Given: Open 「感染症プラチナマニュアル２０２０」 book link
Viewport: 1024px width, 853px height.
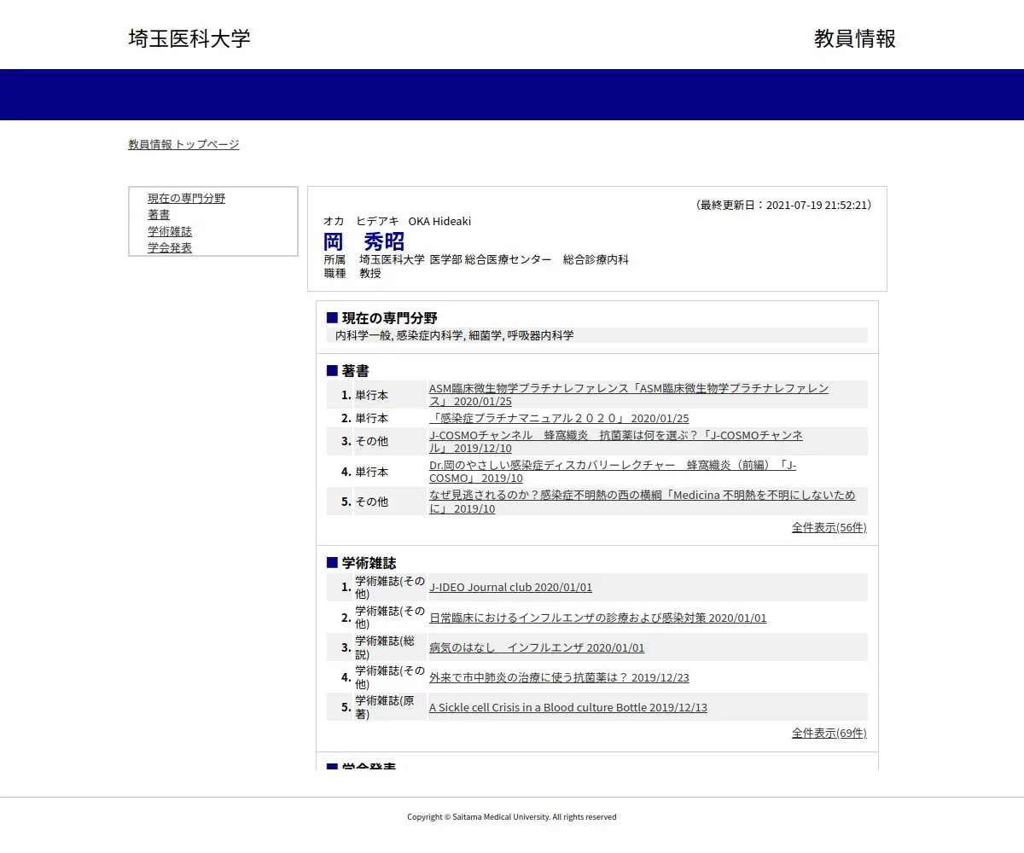Looking at the screenshot, I should click(x=559, y=418).
